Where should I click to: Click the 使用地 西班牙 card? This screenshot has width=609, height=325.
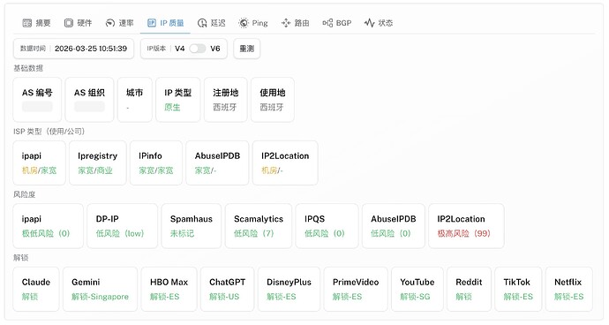272,100
